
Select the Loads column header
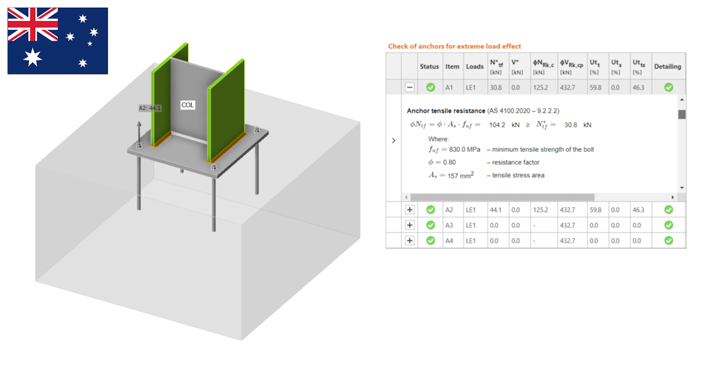pyautogui.click(x=475, y=66)
